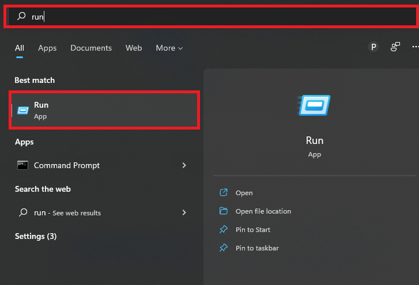Open Command Prompt from the Apps results
This screenshot has width=419, height=285.
tap(67, 165)
